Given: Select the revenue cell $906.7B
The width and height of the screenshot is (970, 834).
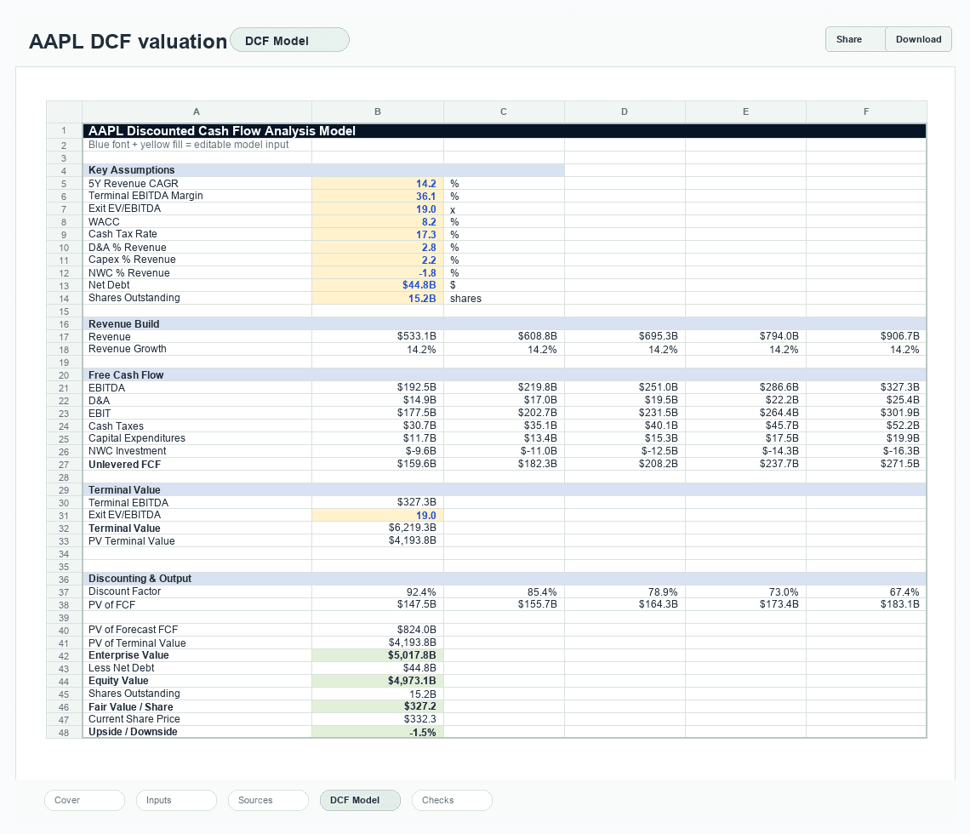Looking at the screenshot, I should click(x=866, y=336).
